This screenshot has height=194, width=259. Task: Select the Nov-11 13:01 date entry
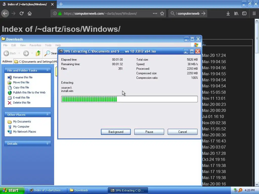[214, 99]
